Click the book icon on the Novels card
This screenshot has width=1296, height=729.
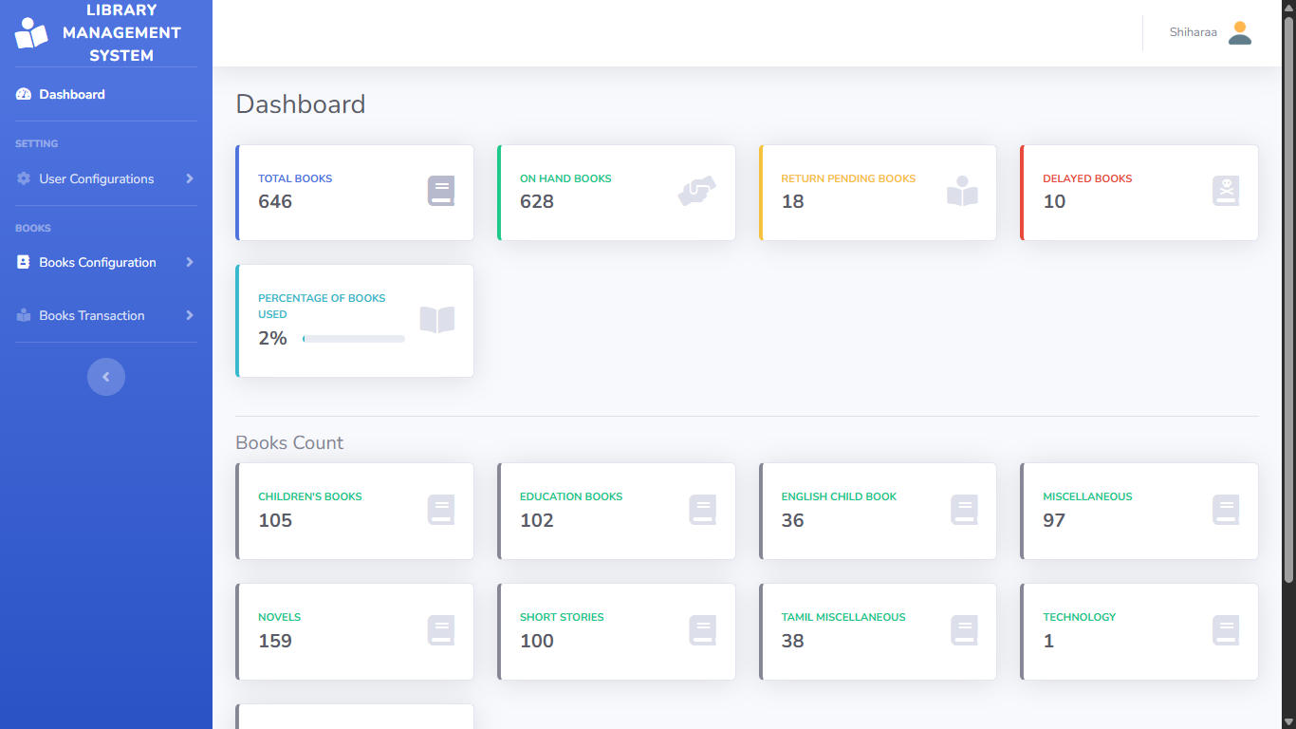tap(441, 630)
